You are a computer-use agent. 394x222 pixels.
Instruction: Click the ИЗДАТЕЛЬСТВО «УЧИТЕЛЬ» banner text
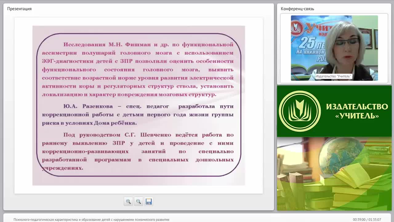[357, 111]
